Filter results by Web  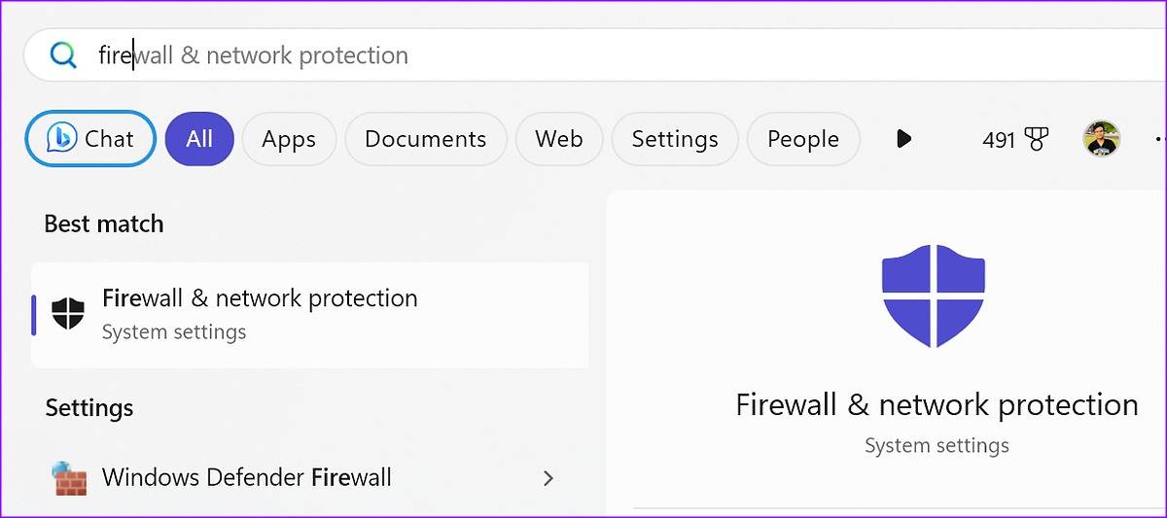[559, 139]
